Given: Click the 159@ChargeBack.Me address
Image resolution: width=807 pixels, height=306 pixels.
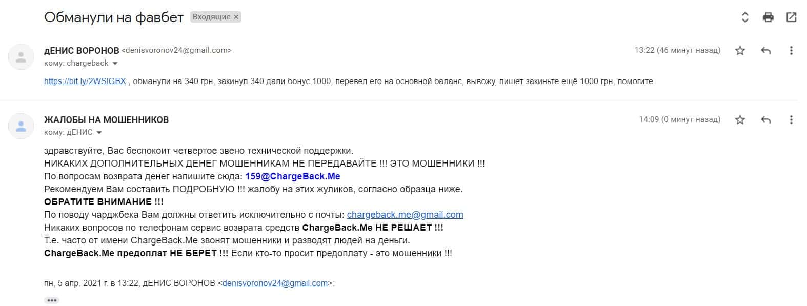Looking at the screenshot, I should tap(293, 176).
